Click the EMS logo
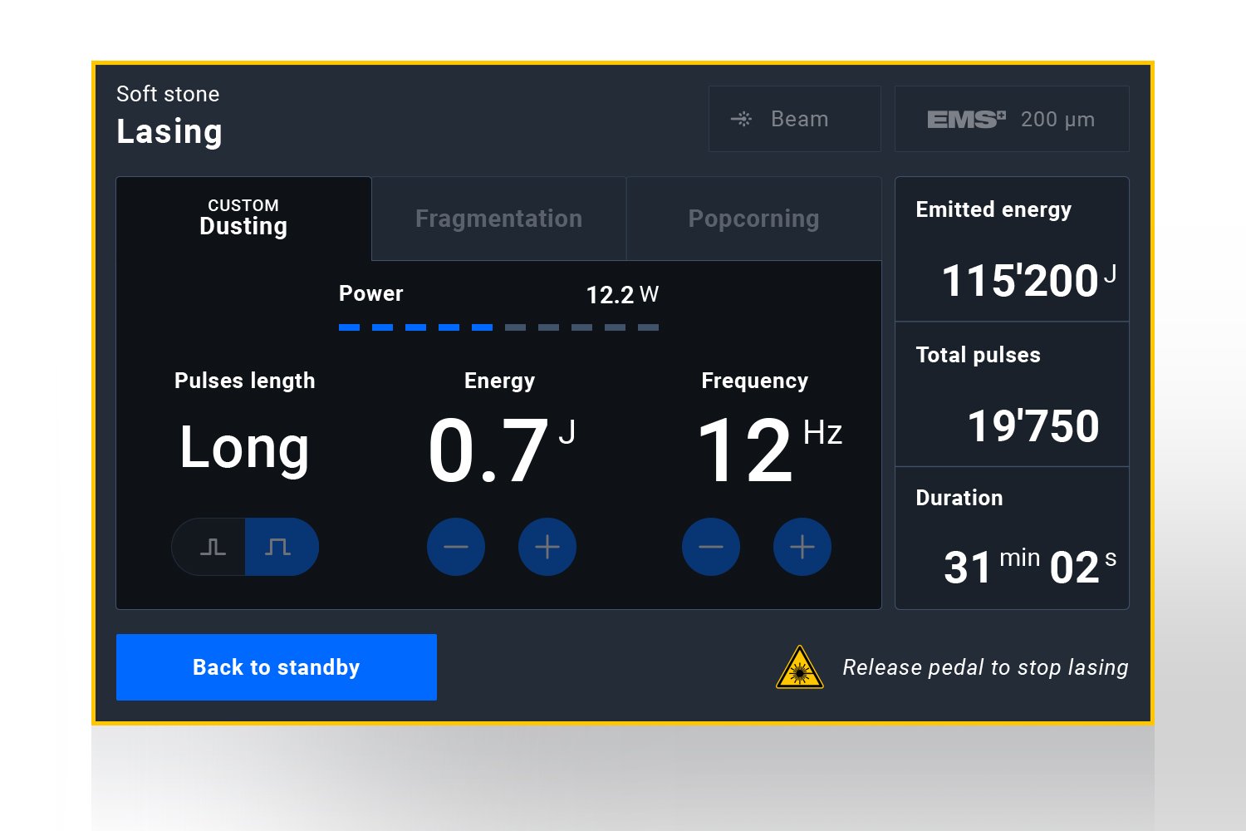1246x831 pixels. pyautogui.click(x=966, y=120)
